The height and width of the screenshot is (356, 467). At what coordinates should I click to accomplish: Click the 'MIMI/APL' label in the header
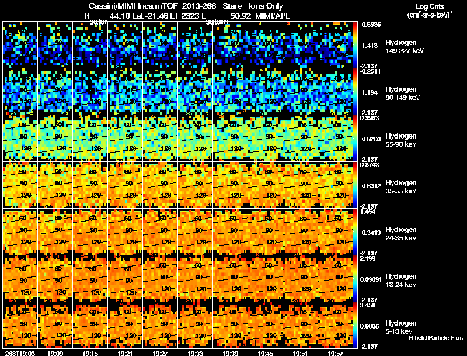coord(273,16)
